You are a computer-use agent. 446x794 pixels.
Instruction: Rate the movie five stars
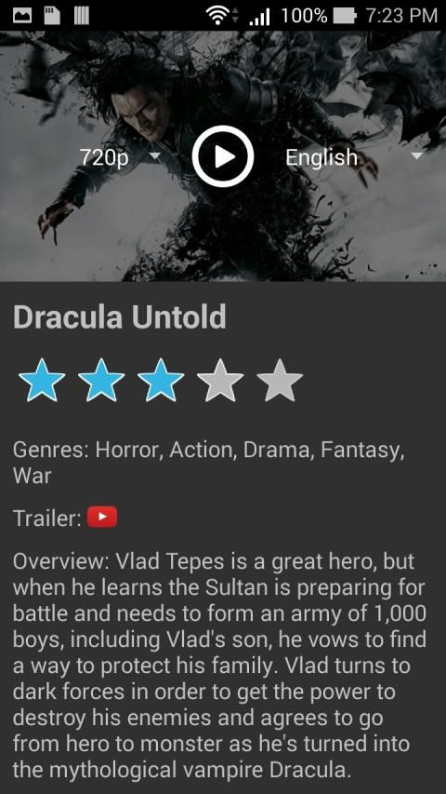click(x=280, y=380)
